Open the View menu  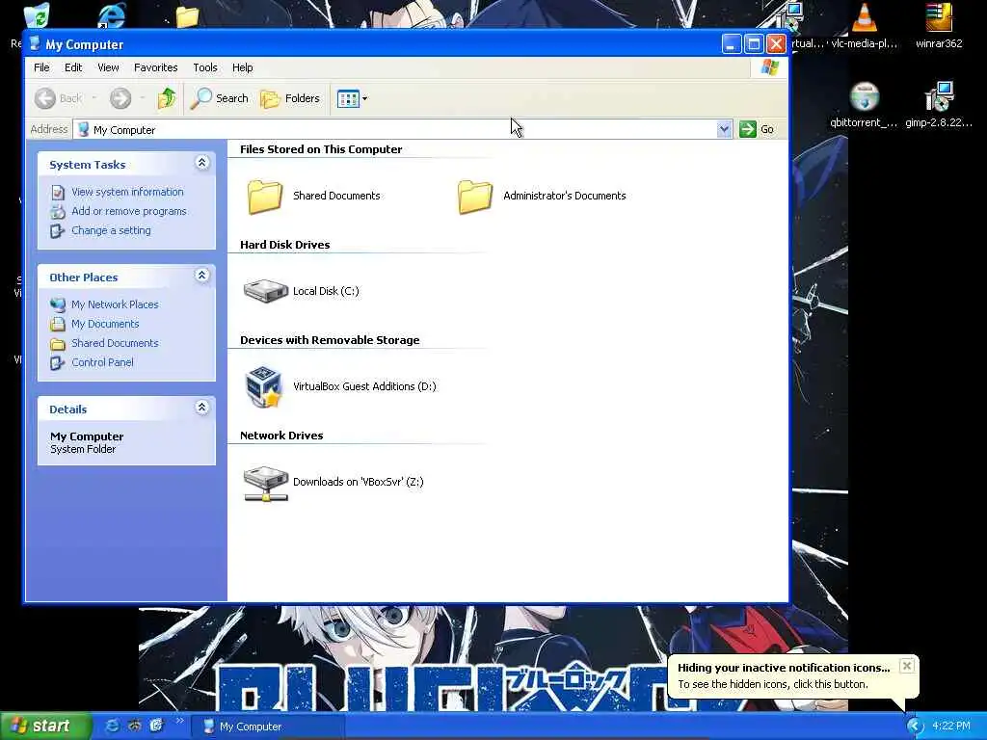click(108, 67)
